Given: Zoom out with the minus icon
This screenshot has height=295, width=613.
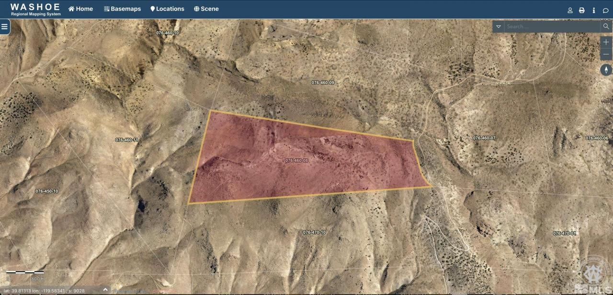Looking at the screenshot, I should click(605, 54).
